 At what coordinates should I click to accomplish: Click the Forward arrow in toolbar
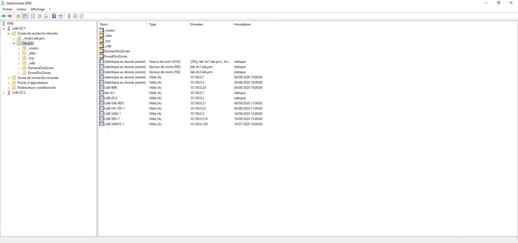click(x=10, y=16)
